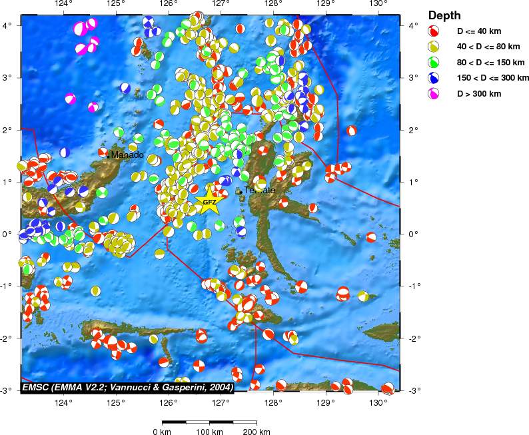Viewport: 529px width, 435px height.
Task: Click the 0 km scale bar label
Action: pyautogui.click(x=163, y=432)
